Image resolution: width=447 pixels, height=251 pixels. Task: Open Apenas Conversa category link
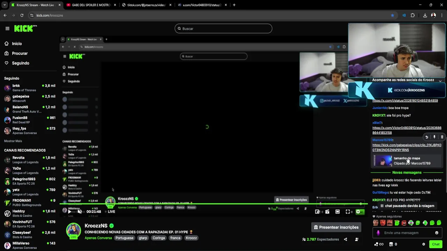tap(98, 238)
